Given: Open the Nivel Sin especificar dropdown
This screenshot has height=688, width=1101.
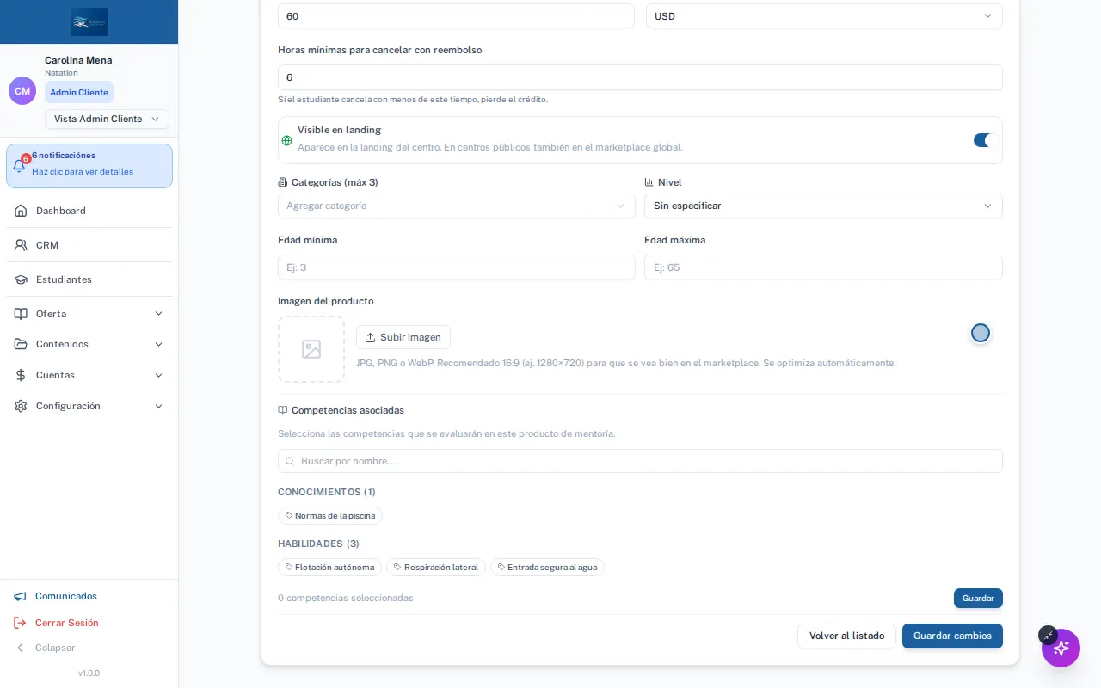Looking at the screenshot, I should point(823,206).
